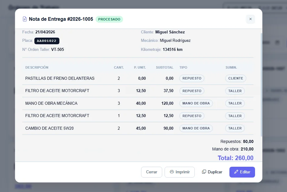The height and width of the screenshot is (192, 287).
Task: Click the SUMIN. column header
Action: 231,67
